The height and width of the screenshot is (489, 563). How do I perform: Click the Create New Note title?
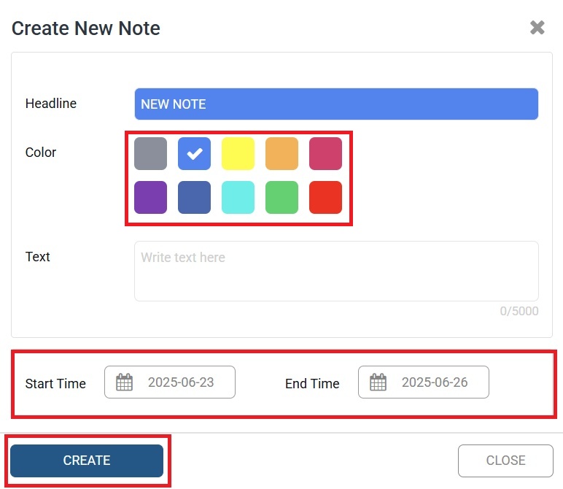(86, 28)
